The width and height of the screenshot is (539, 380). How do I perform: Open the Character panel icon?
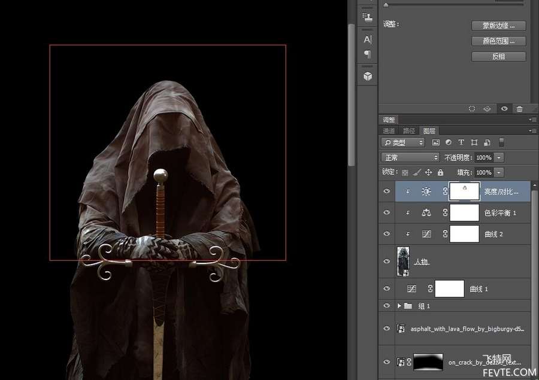tap(368, 39)
